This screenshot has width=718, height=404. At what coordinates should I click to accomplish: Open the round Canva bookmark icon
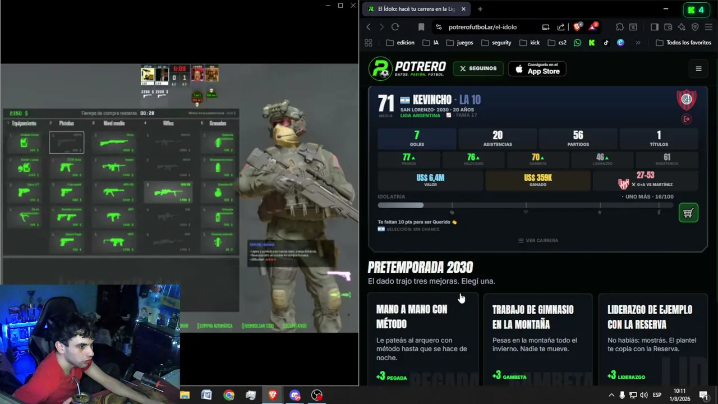pyautogui.click(x=620, y=43)
